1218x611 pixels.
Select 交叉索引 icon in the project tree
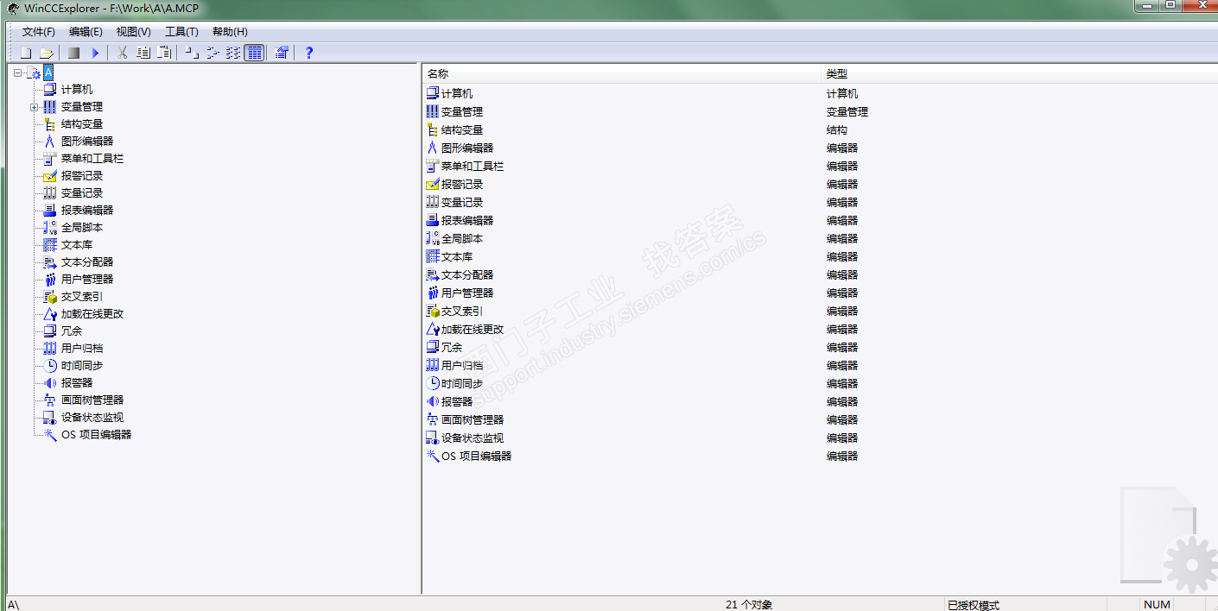(x=50, y=297)
